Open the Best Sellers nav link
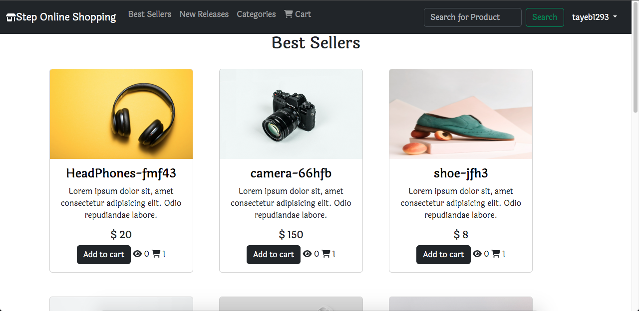 pyautogui.click(x=150, y=14)
